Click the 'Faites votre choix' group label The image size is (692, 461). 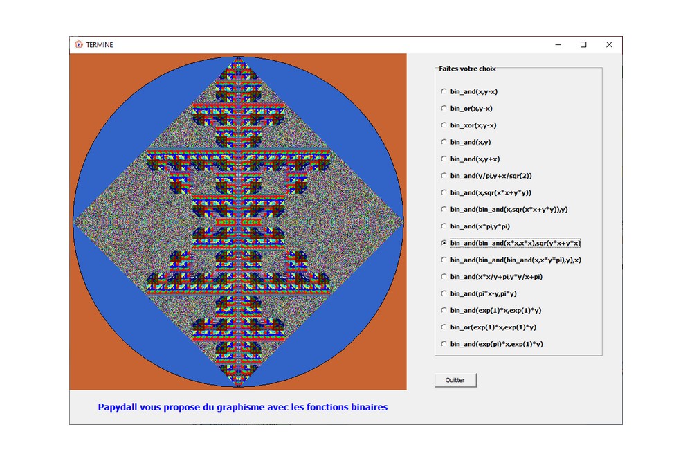click(467, 69)
